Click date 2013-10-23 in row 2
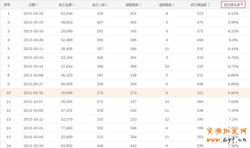This screenshot has width=250, height=148. pos(33,22)
